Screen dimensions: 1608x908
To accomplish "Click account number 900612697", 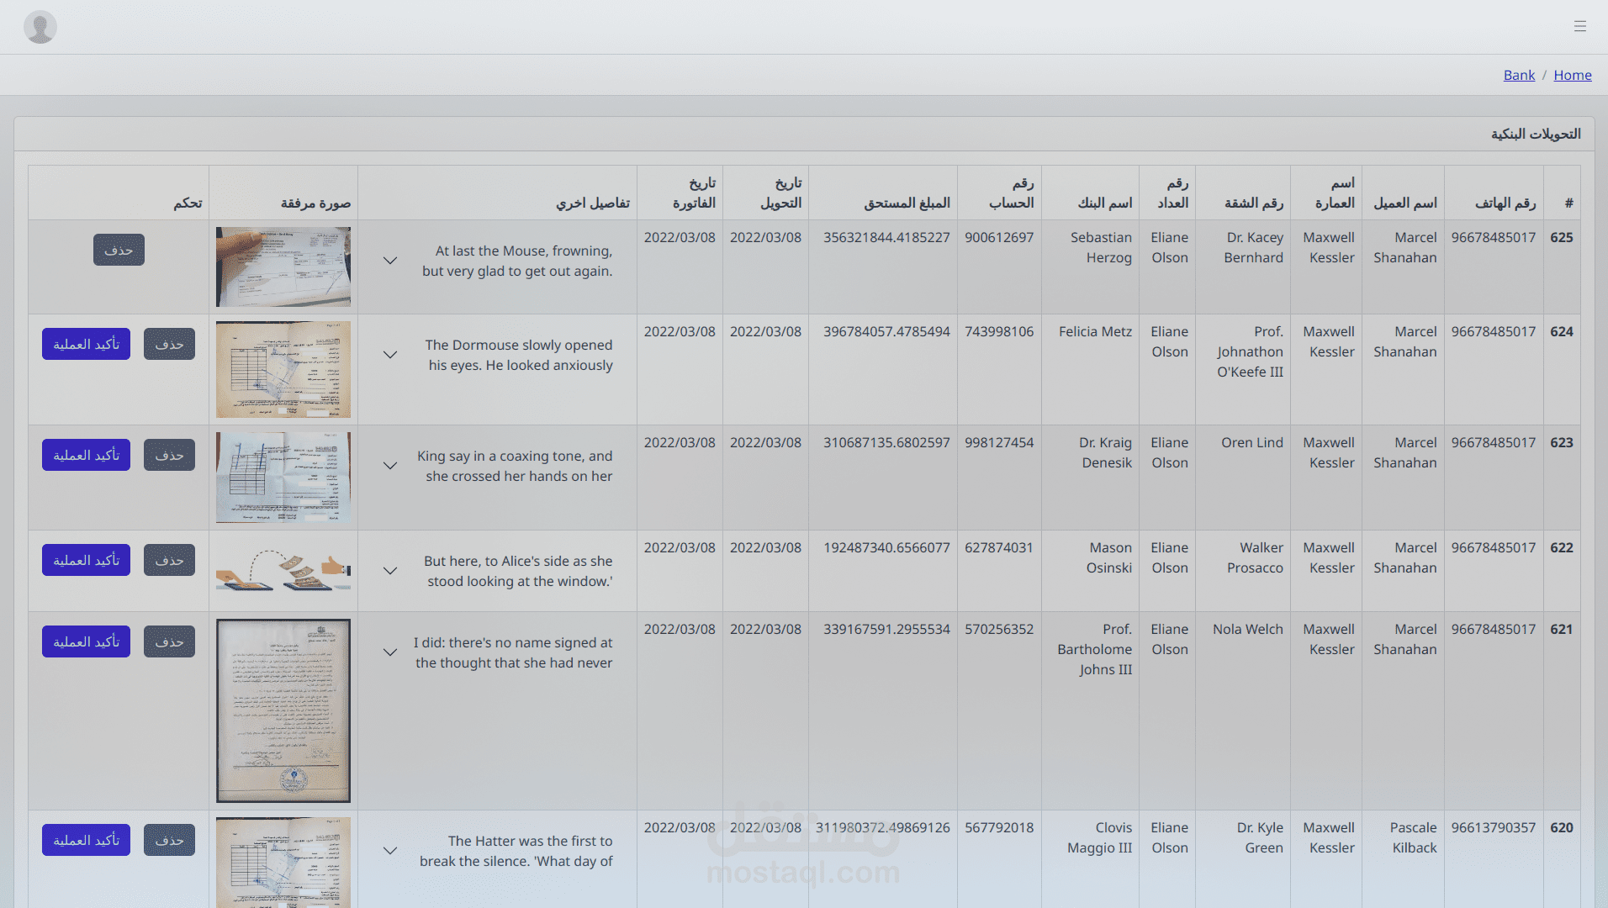I will click(x=999, y=237).
